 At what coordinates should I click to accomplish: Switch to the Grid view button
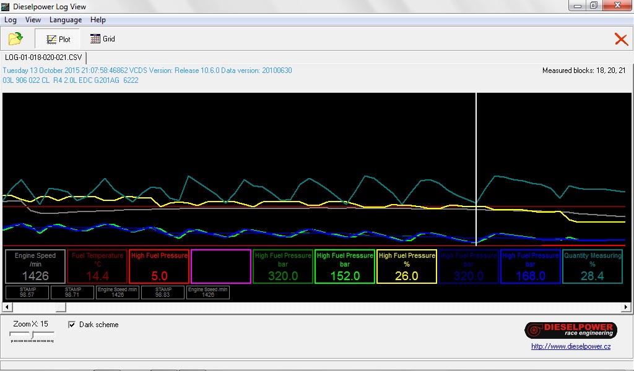pyautogui.click(x=102, y=39)
